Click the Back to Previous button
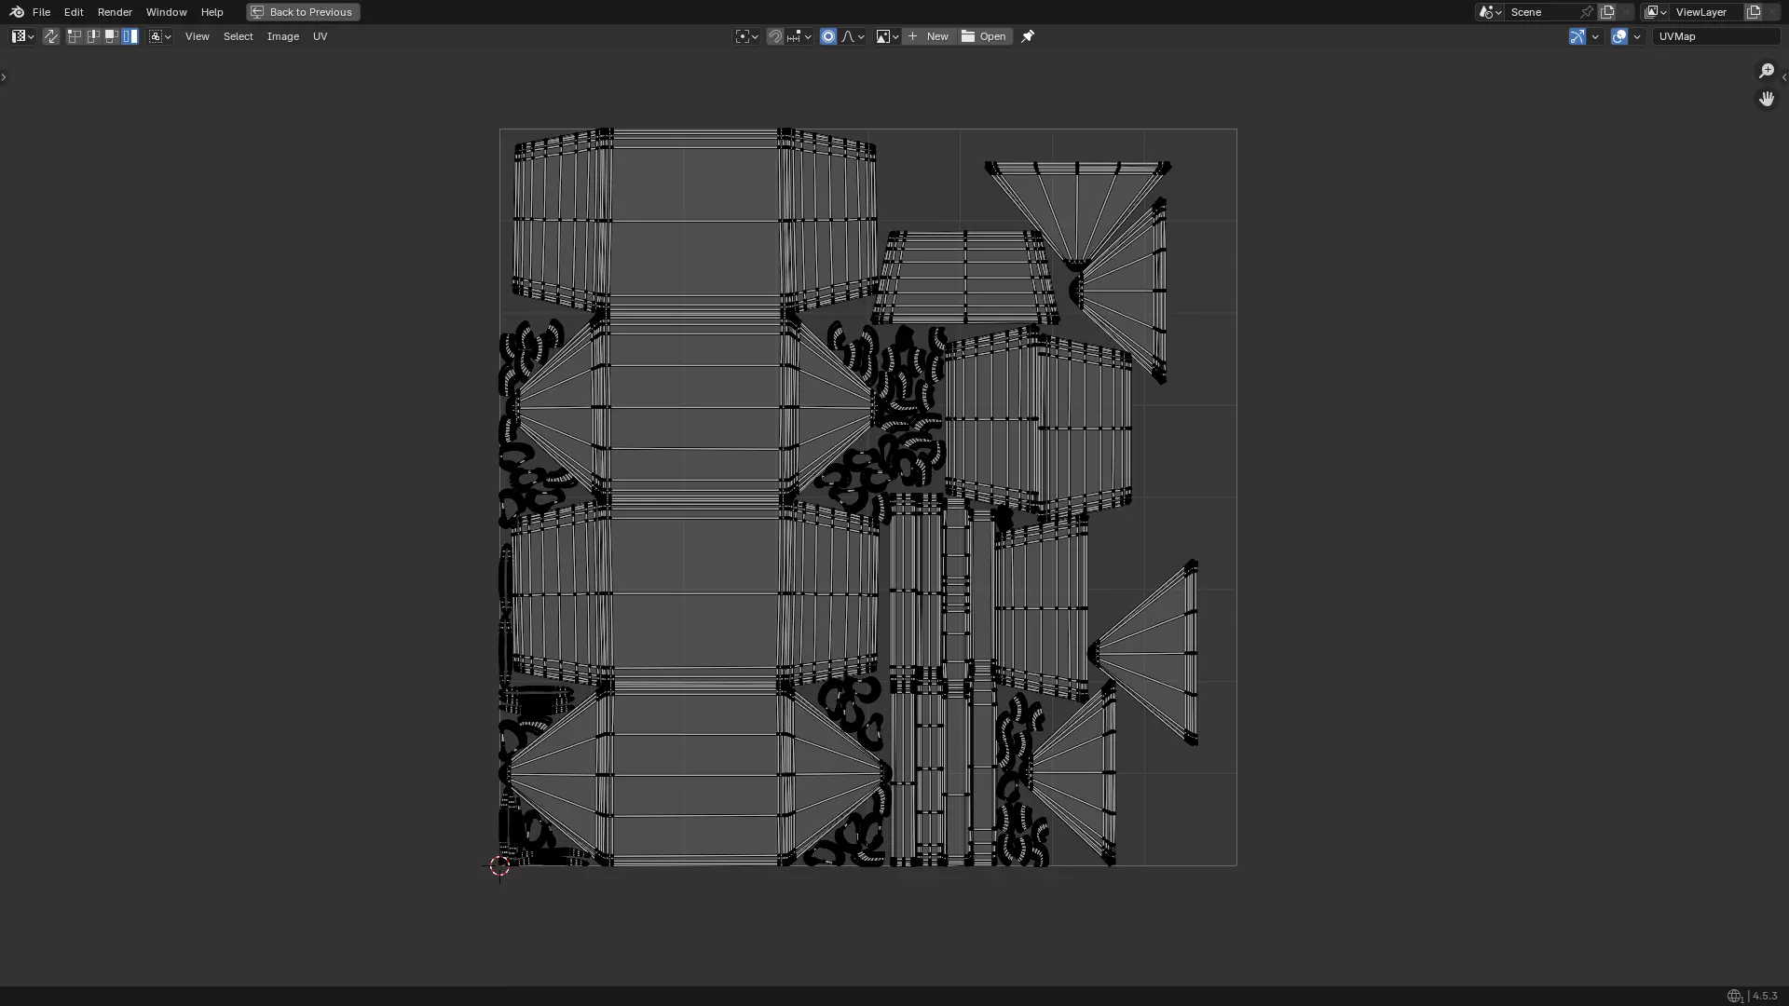 click(x=303, y=12)
